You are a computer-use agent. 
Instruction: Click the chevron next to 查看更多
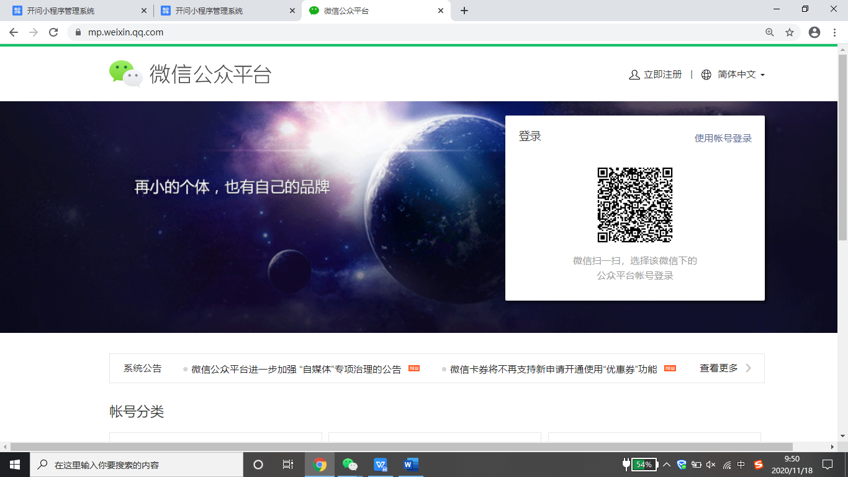click(x=748, y=368)
